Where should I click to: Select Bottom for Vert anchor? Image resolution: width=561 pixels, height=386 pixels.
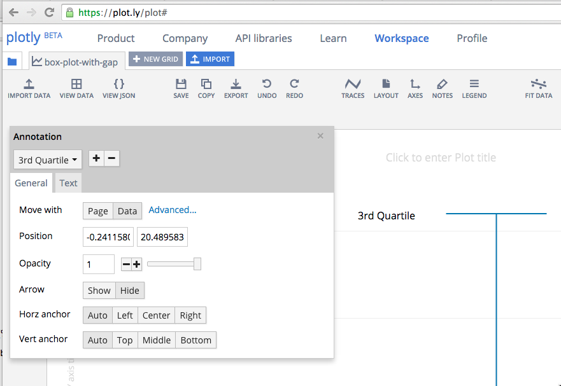(x=195, y=340)
